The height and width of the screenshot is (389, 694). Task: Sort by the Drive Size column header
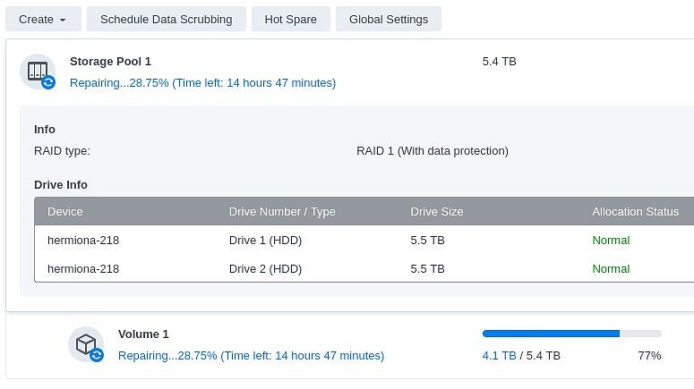coord(437,212)
